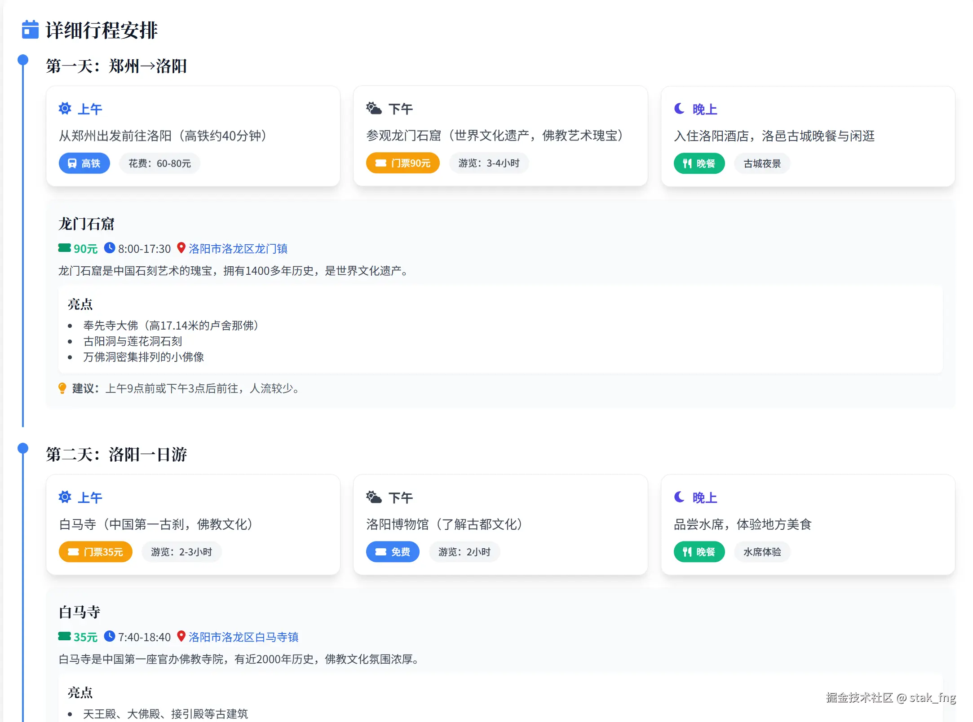Image resolution: width=973 pixels, height=722 pixels.
Task: Click the orange 门票90元 badge
Action: [402, 163]
